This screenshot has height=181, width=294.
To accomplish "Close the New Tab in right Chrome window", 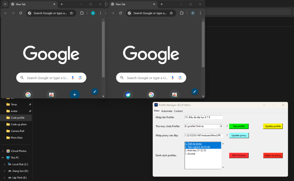I will (x=154, y=4).
